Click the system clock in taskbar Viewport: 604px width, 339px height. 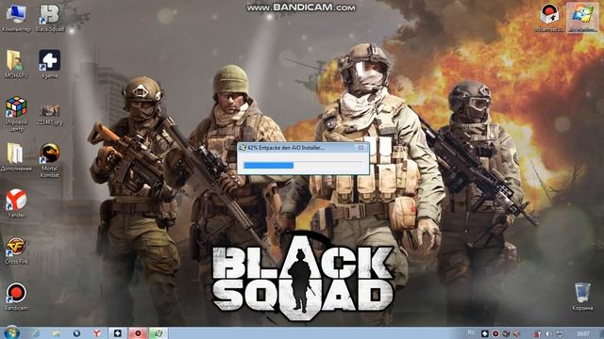click(583, 333)
